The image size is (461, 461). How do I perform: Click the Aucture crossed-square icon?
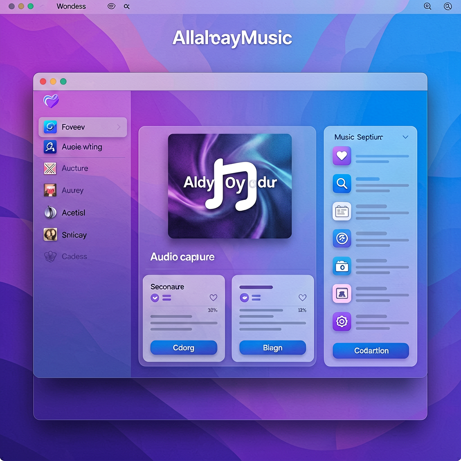click(50, 168)
